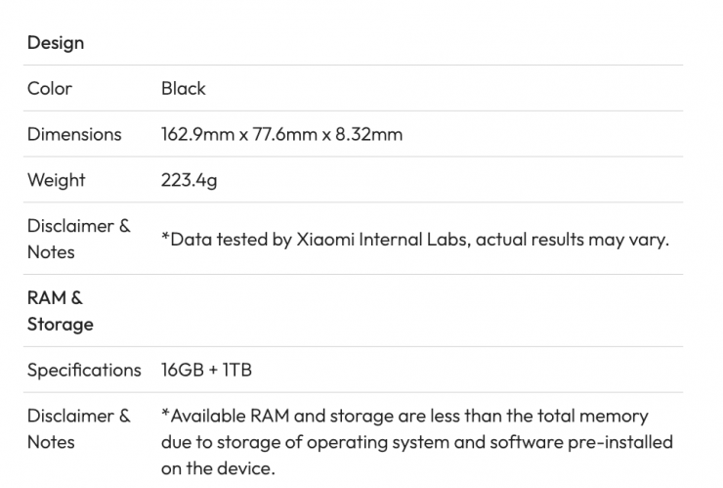Click the Color row label
Viewport: 723px width, 488px height.
[50, 88]
